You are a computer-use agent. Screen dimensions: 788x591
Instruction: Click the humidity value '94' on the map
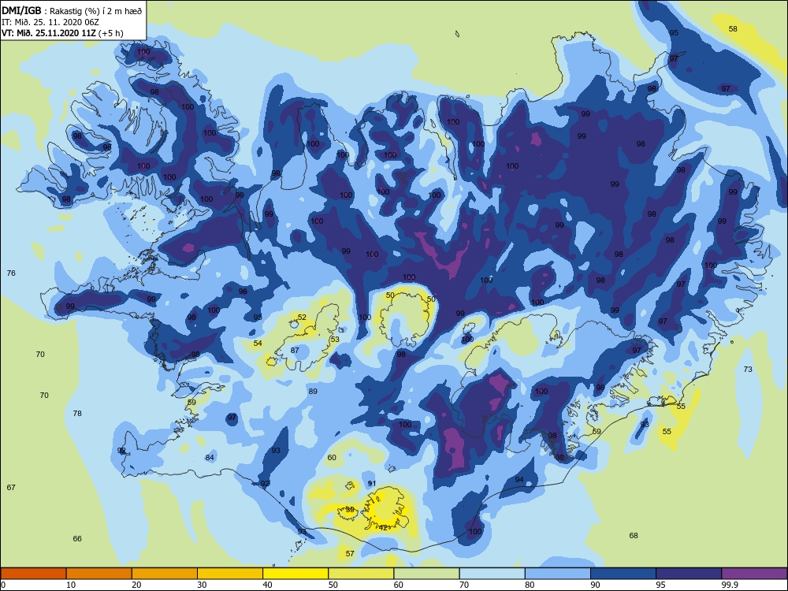click(519, 479)
